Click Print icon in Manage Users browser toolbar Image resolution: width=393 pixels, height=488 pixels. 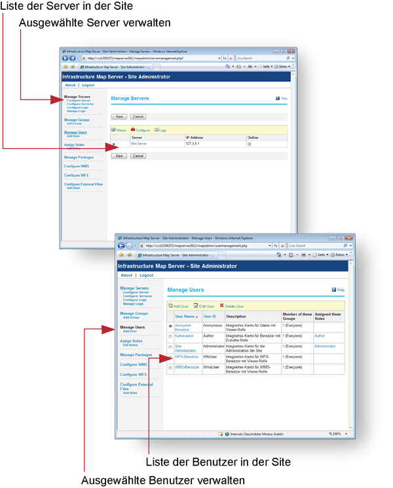pyautogui.click(x=303, y=255)
